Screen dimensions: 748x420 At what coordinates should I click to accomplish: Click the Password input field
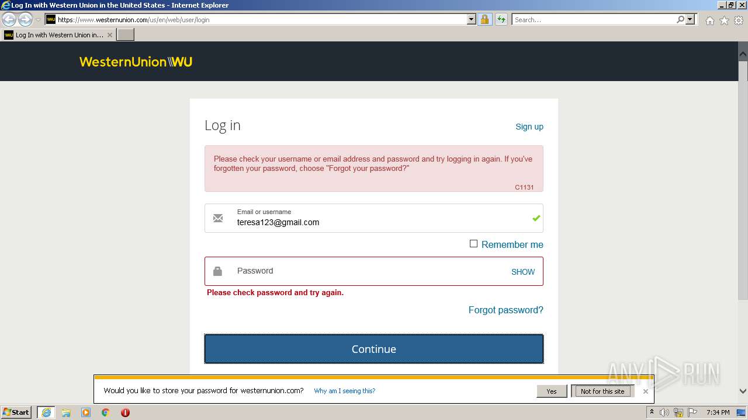(x=374, y=271)
